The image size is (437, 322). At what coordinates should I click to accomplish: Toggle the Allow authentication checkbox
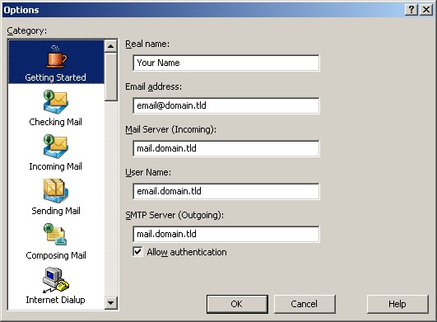tap(137, 252)
